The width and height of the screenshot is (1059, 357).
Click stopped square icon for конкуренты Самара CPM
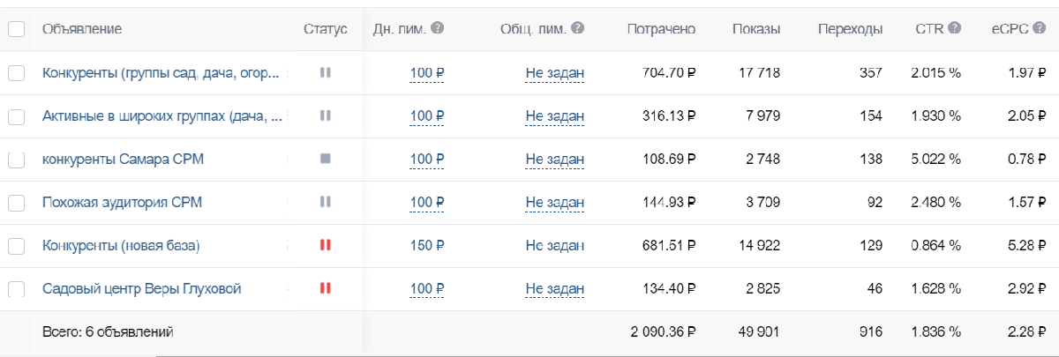[x=325, y=160]
